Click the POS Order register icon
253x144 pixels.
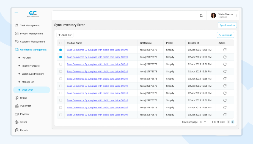pyautogui.click(x=16, y=106)
